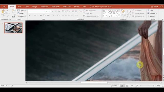Open the Comments icon
164x92 pixels.
[162, 7]
